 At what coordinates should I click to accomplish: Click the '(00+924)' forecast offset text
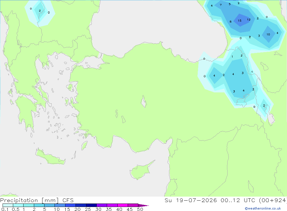tap(273, 200)
